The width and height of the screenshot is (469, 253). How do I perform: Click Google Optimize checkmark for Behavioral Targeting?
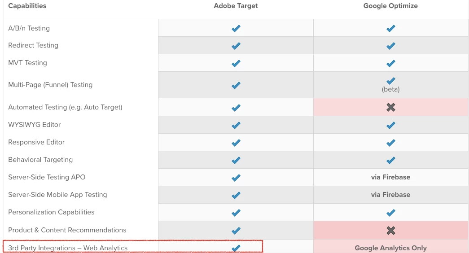(390, 160)
